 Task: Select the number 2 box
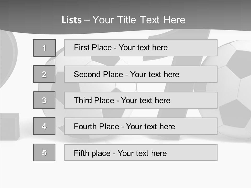tap(44, 74)
